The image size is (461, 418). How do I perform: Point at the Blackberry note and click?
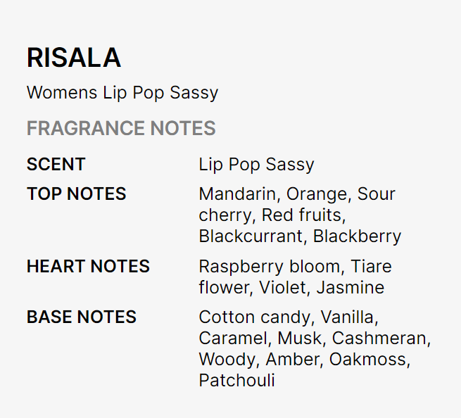point(357,236)
